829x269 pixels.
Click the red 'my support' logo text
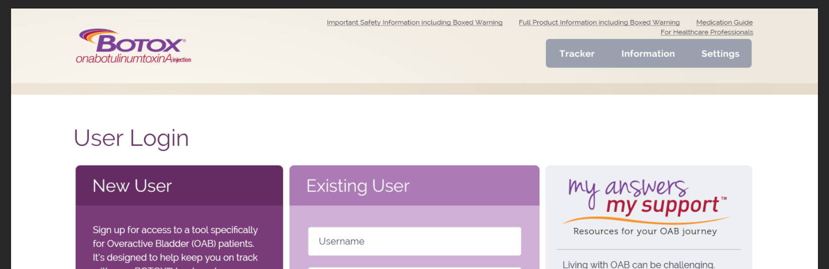point(663,205)
